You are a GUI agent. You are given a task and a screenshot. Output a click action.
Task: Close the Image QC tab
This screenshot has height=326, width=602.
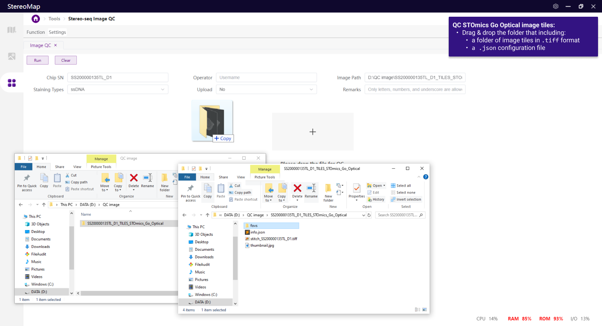click(55, 45)
